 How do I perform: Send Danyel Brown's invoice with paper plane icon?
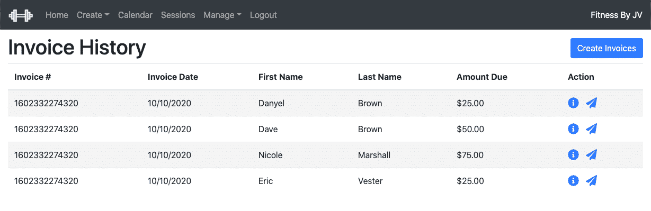tap(592, 103)
